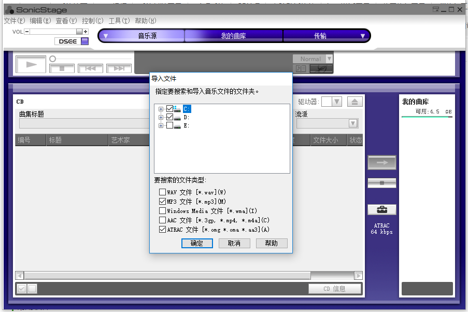Screen dimensions: 468x312
Task: Click the Play button in the player
Action: 31,64
